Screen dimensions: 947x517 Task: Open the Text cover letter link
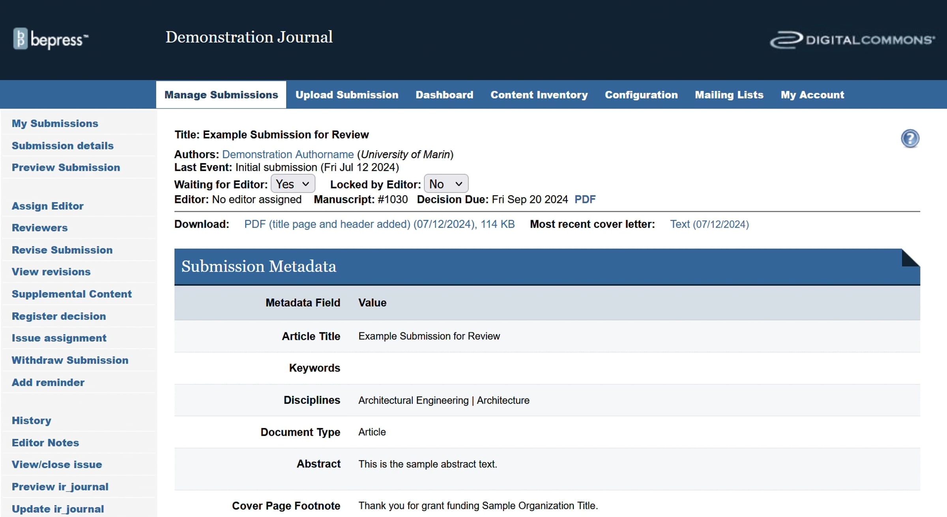tap(709, 224)
